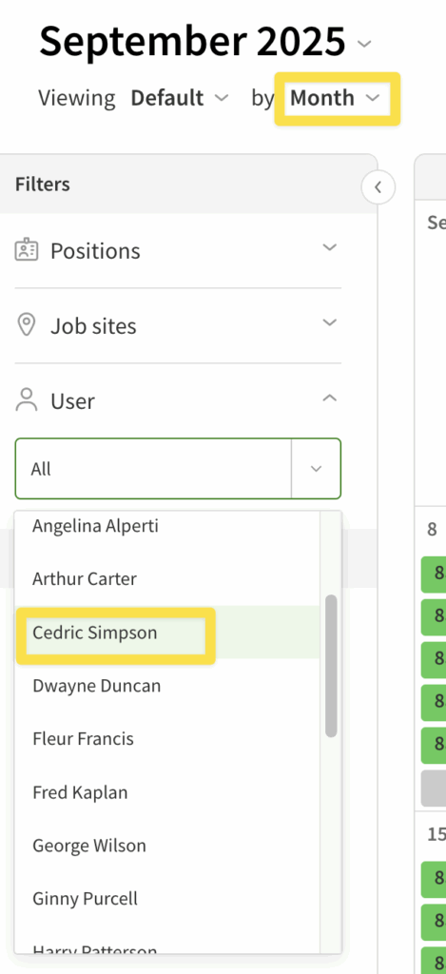Image resolution: width=446 pixels, height=974 pixels.
Task: Click the Job sites location pin icon
Action: point(26,325)
